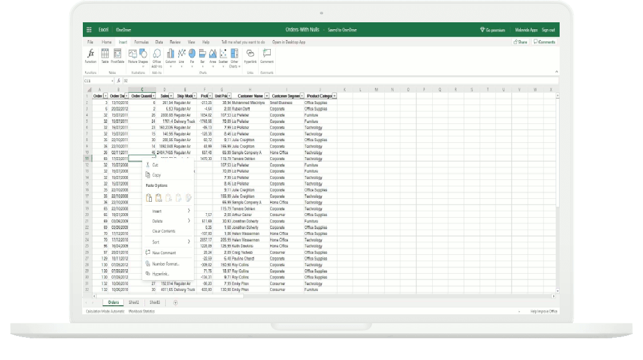The image size is (643, 360).
Task: Open the Help tab
Action: 206,42
